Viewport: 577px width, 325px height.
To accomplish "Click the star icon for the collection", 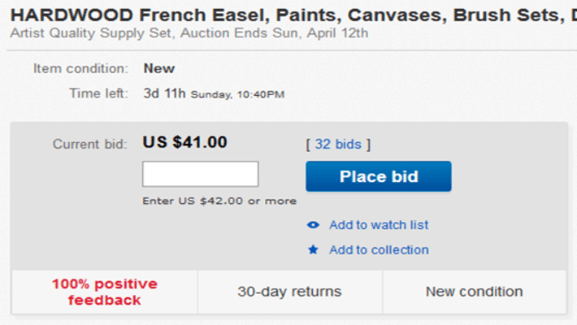I will click(x=313, y=250).
